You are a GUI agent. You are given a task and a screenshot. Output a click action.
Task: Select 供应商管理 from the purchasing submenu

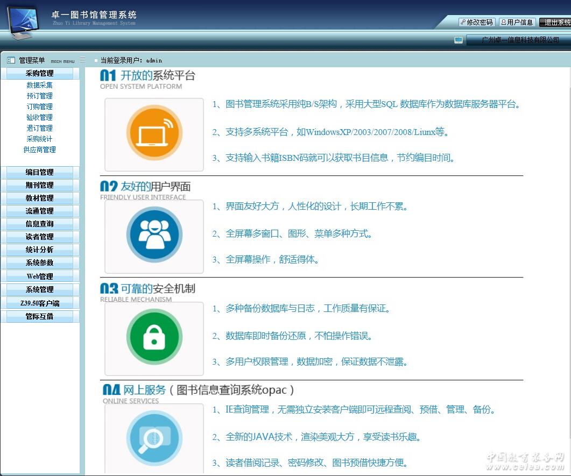(x=40, y=150)
